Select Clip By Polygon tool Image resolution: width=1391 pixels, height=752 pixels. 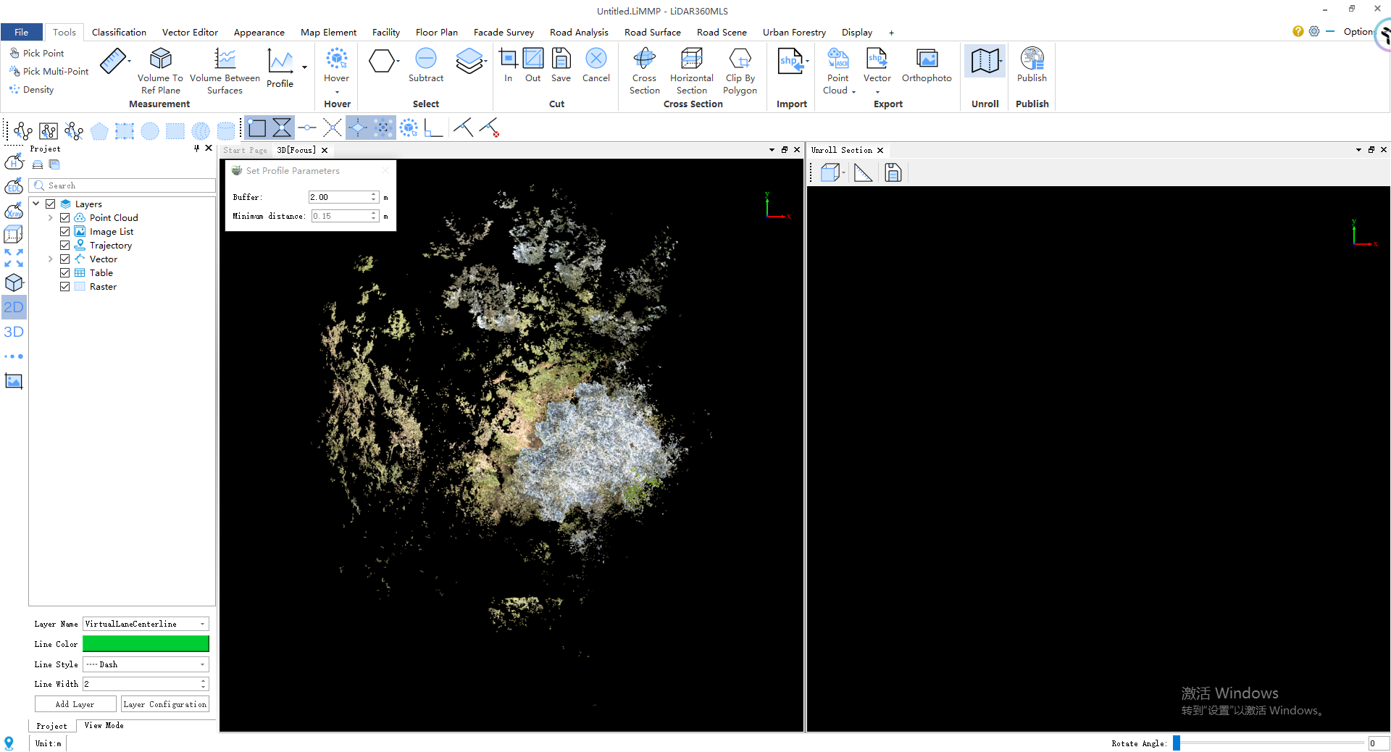pos(740,70)
